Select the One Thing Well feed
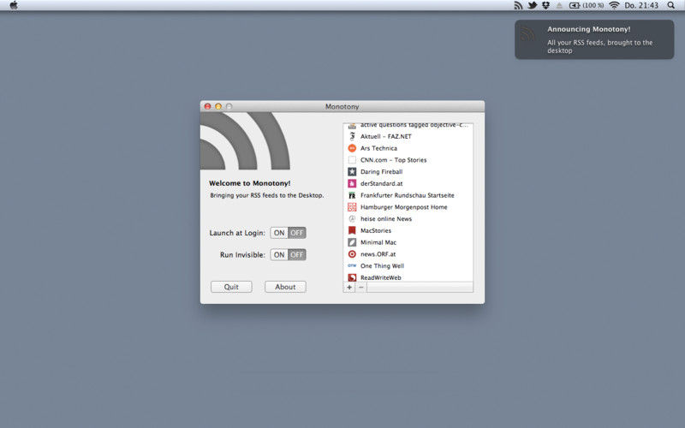Screen dimensions: 685x428 [x=408, y=265]
